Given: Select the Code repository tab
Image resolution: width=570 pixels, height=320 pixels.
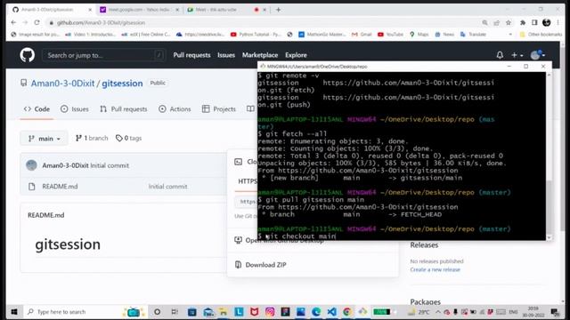Looking at the screenshot, I should 37,108.
